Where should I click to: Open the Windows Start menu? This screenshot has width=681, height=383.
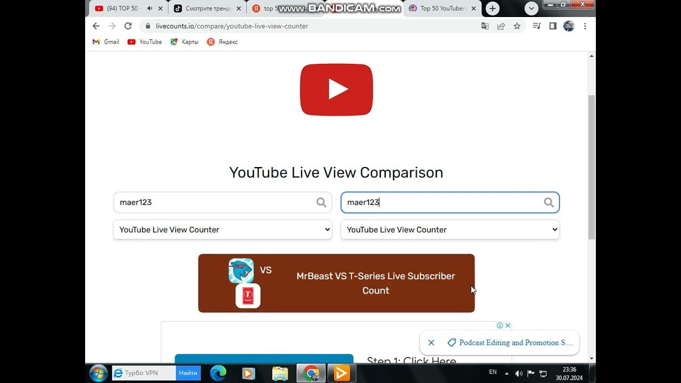[x=98, y=373]
